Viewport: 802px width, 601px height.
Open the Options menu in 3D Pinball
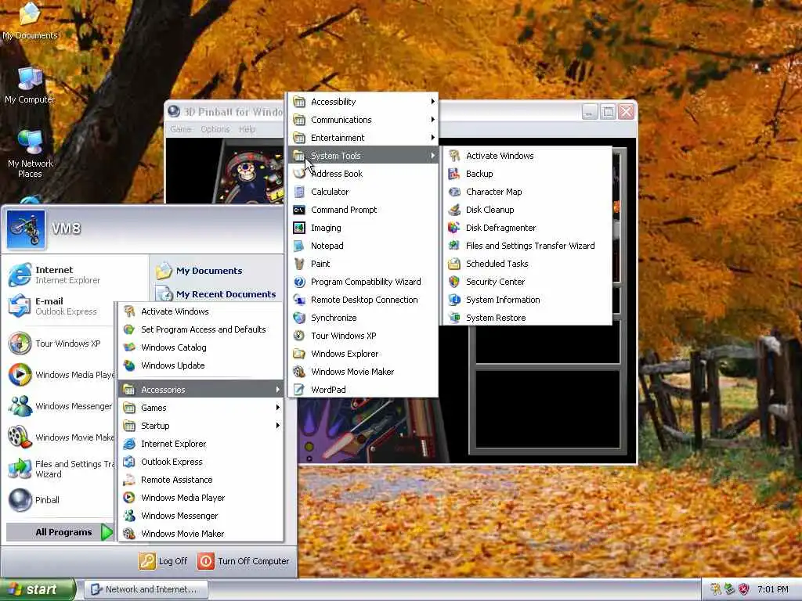(215, 129)
